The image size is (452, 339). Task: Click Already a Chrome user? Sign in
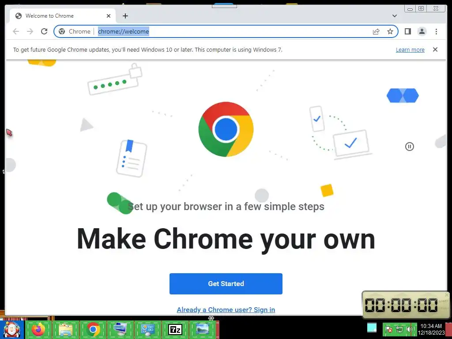pyautogui.click(x=226, y=309)
